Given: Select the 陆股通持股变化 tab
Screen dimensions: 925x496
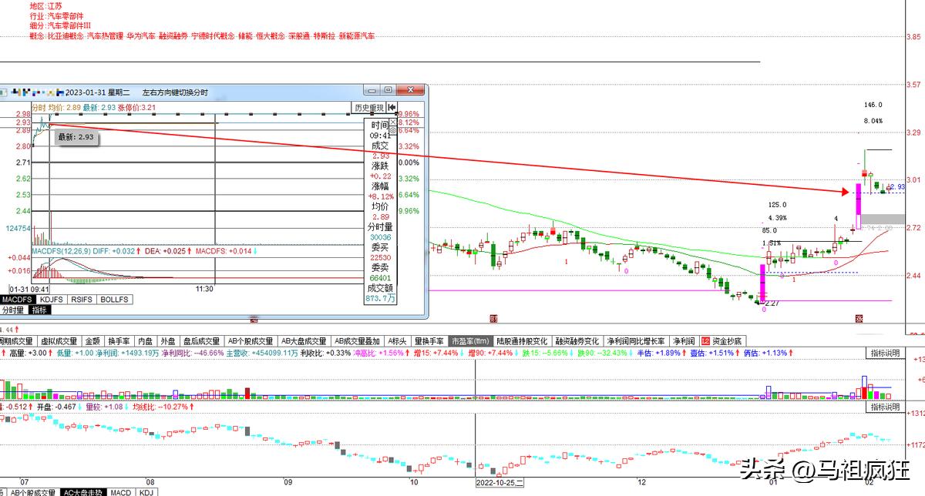Looking at the screenshot, I should 523,340.
